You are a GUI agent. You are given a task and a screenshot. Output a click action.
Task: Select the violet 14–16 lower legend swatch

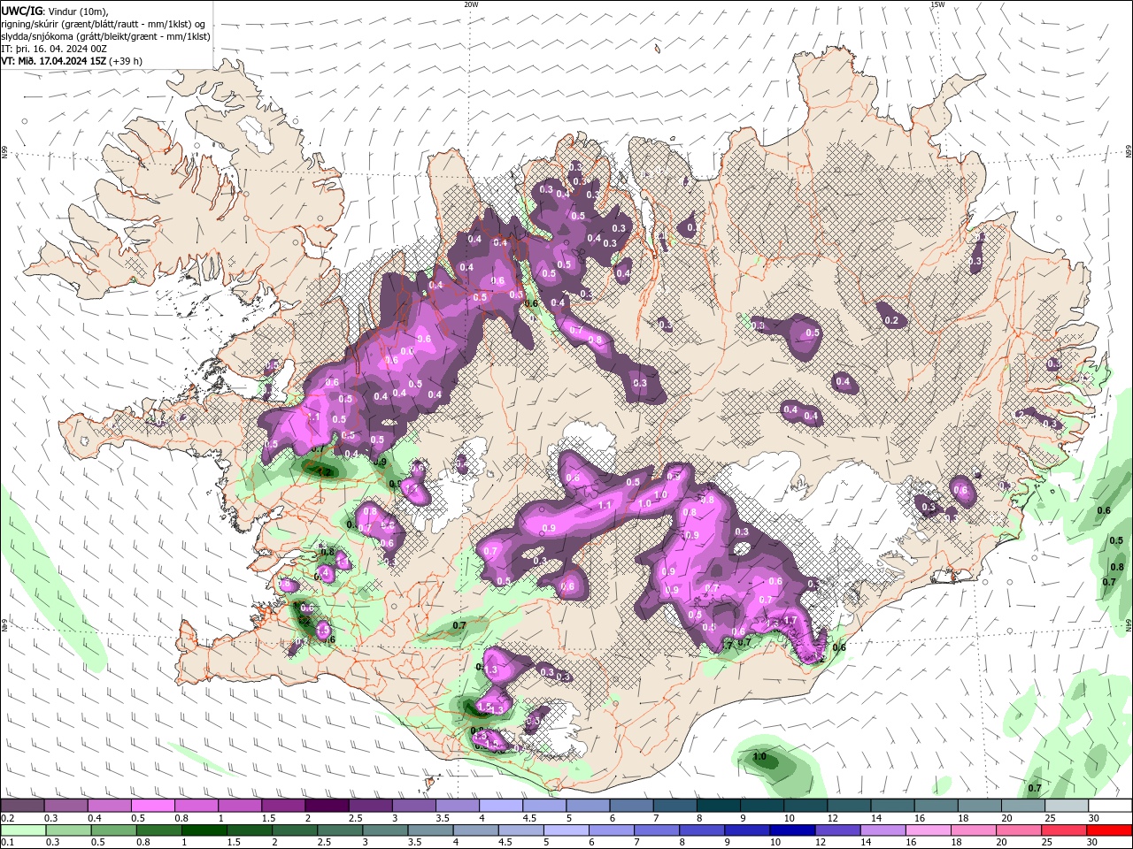[882, 830]
